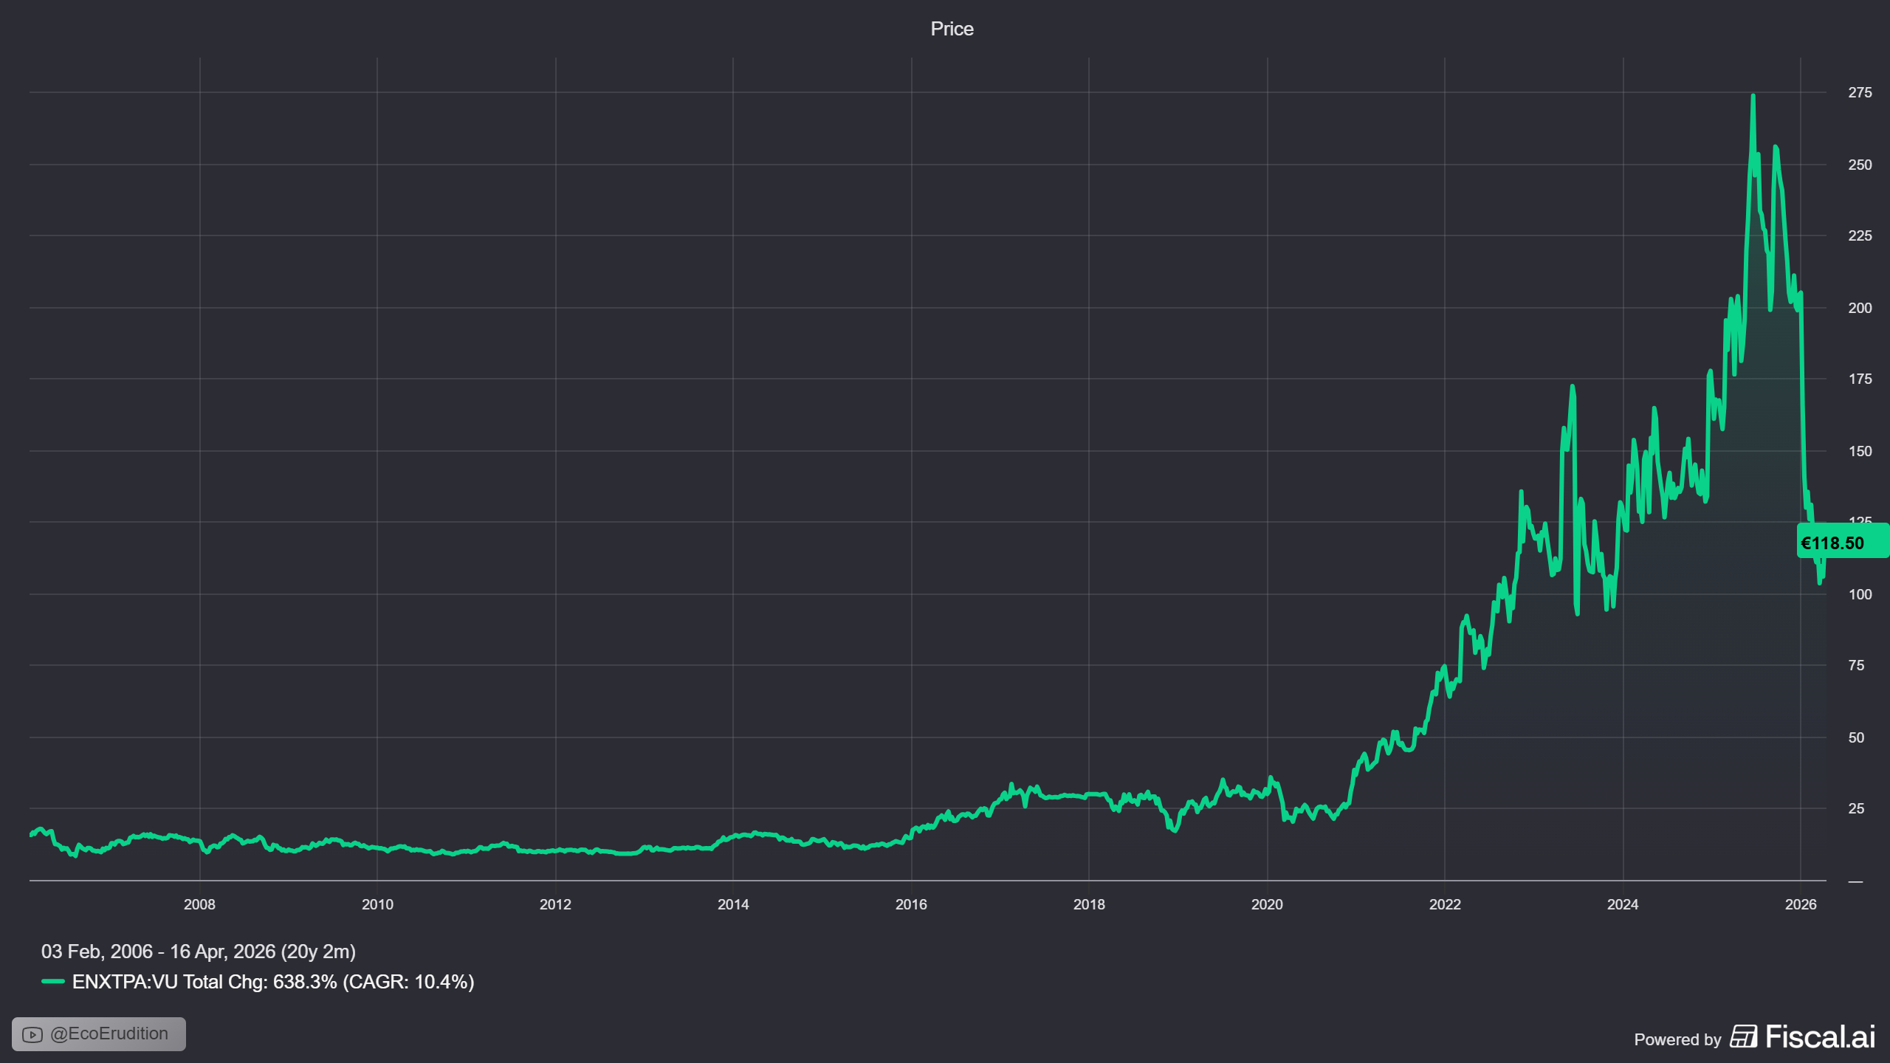Click the date range "03 Feb, 2006 - 16 Apr, 2026 (20y 2m)"
1890x1063 pixels.
click(x=199, y=952)
